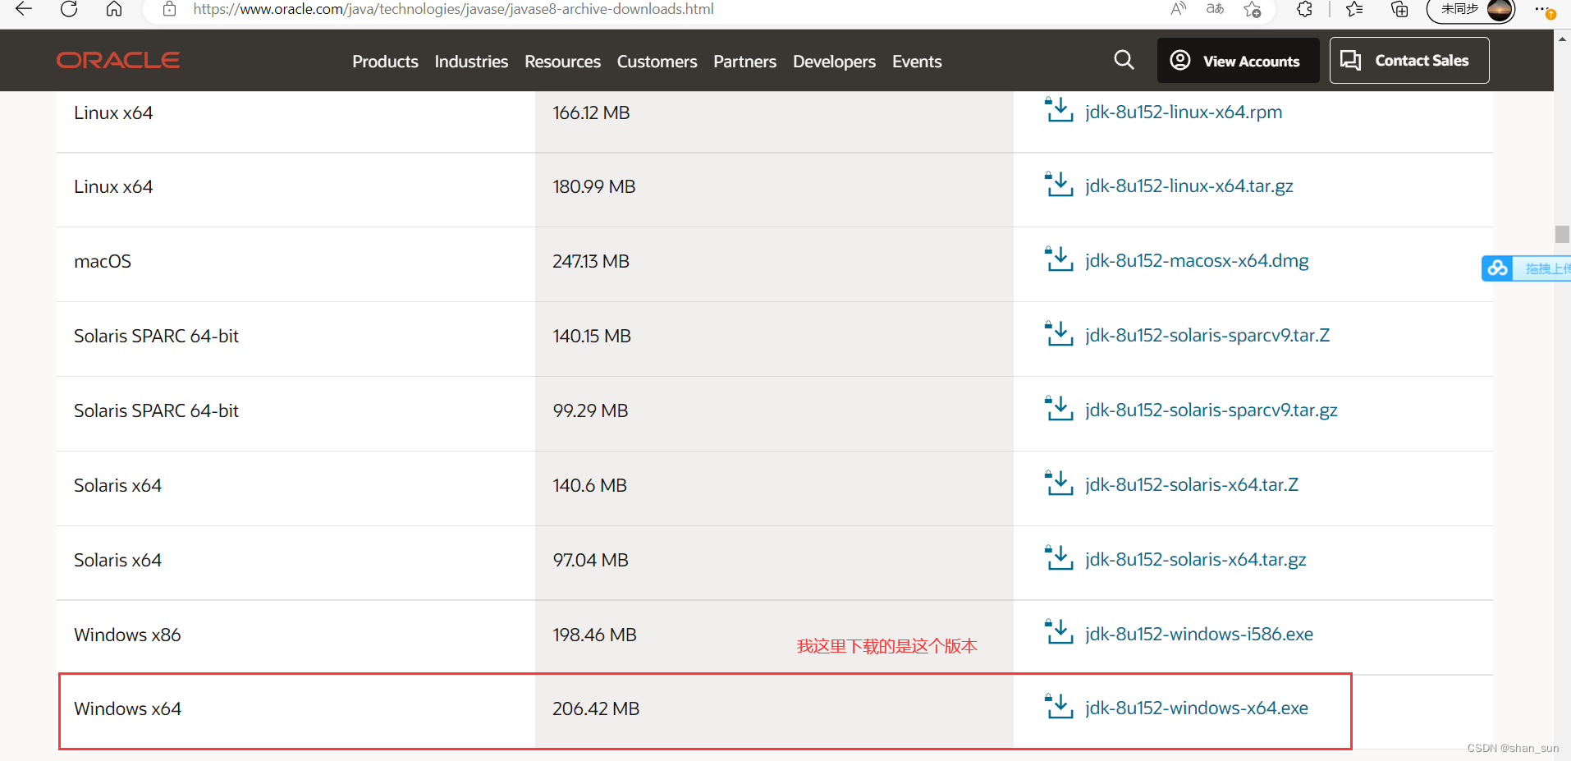Click download icon for windows-x64.exe
This screenshot has width=1571, height=761.
point(1059,706)
